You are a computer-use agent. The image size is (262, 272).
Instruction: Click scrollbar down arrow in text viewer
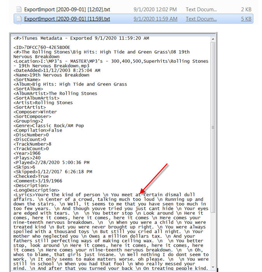point(213,267)
